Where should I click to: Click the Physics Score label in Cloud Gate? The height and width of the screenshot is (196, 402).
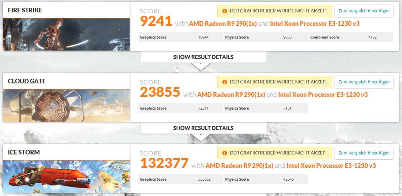237,108
